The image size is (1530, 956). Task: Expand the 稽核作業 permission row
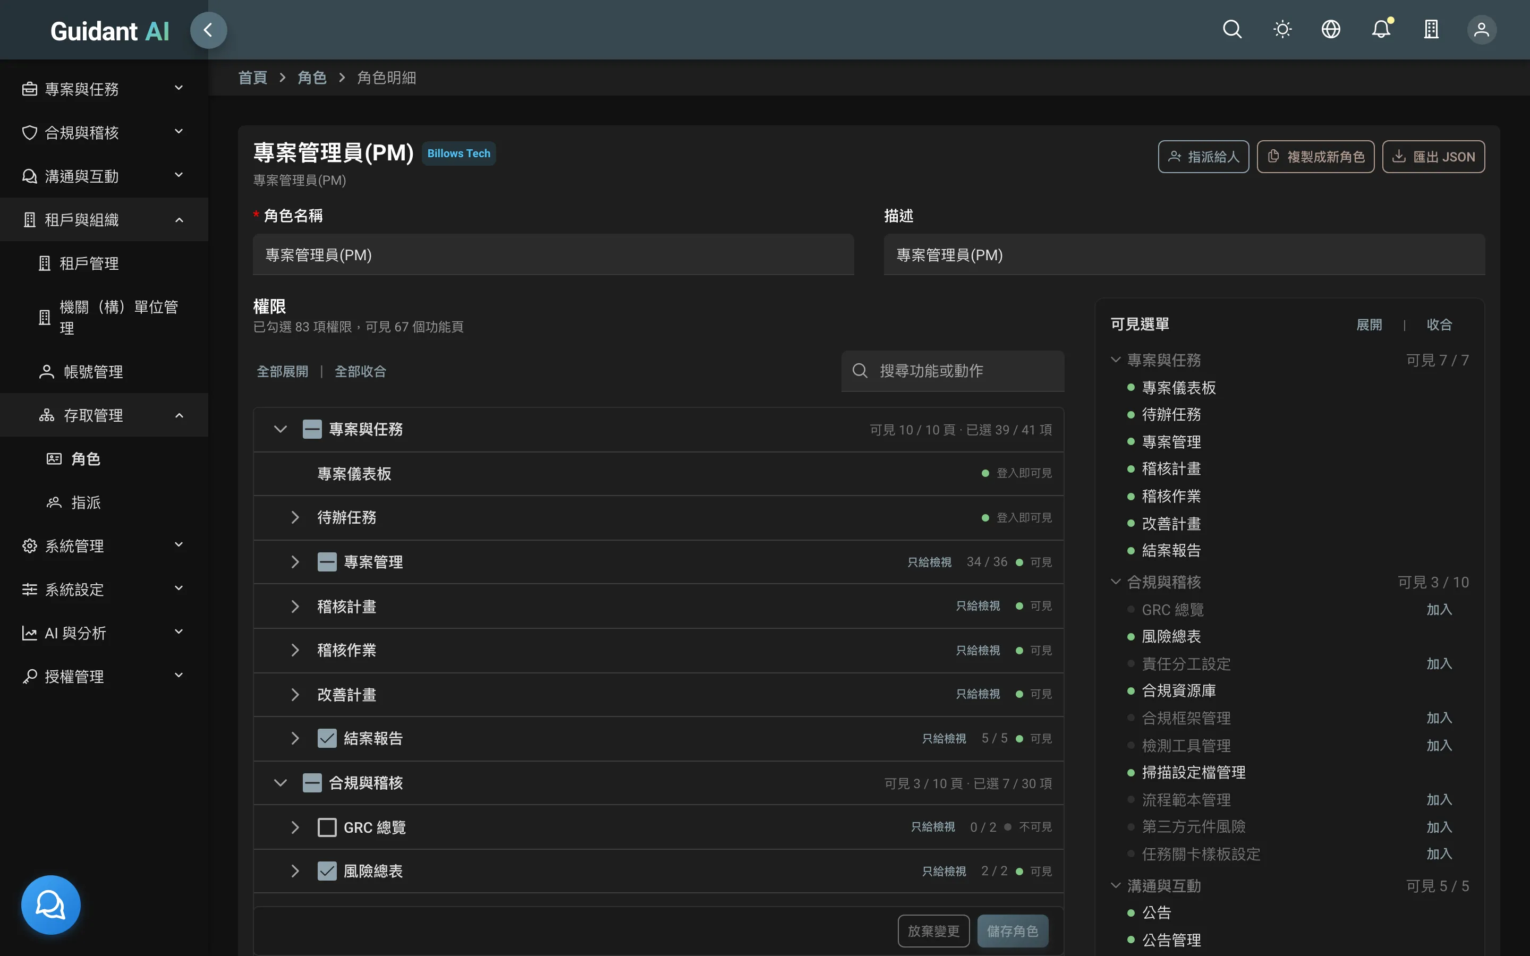295,651
